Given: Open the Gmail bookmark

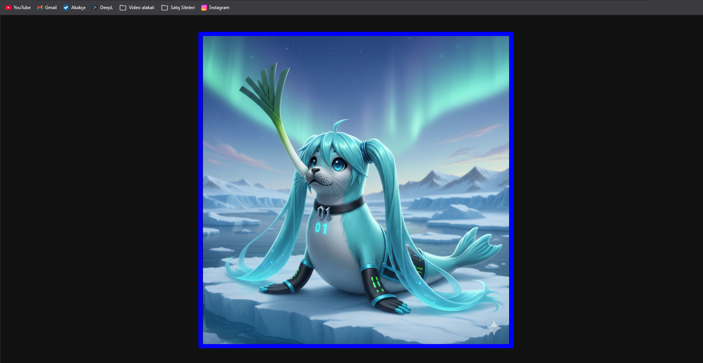Looking at the screenshot, I should pos(47,8).
